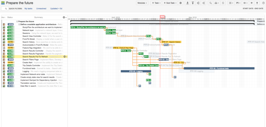Click the up arrow navigation icon

[257, 3]
